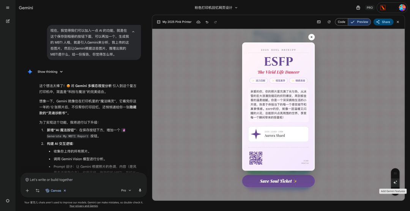
Task: Click Add Gemini features sparkle button
Action: (395, 182)
